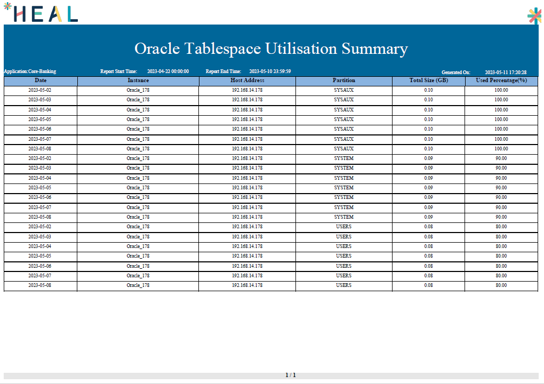Click the Host Address column header
544x384 pixels.
(x=247, y=81)
